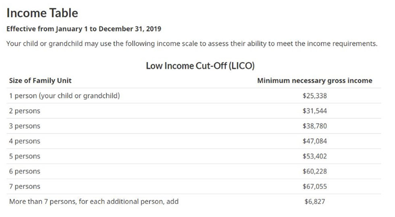Select the More than 7 persons row
This screenshot has height=217, width=395.
(194, 202)
